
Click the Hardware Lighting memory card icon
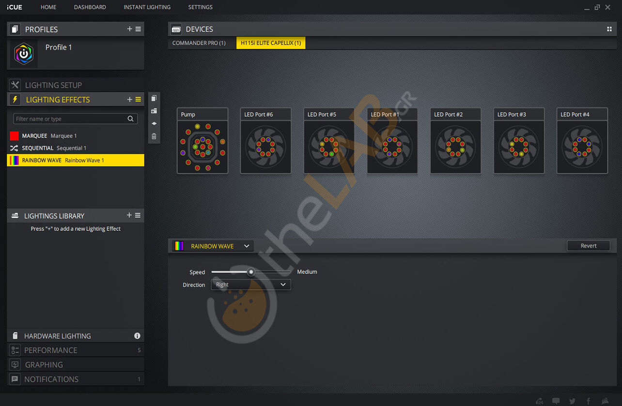coord(15,335)
